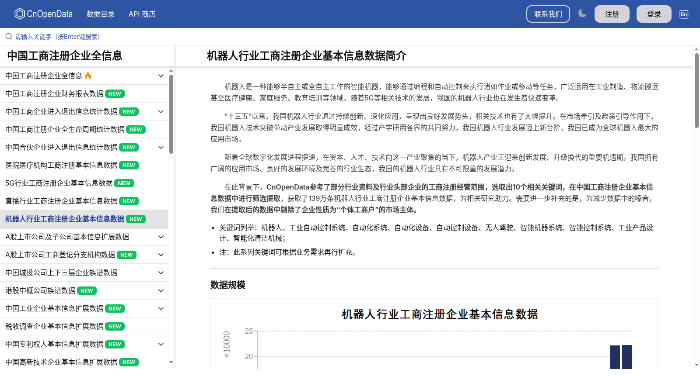Expand 中国合伙企业进入退出信息统计数据 chevron
Viewport: 700px width, 376px height.
(x=161, y=147)
